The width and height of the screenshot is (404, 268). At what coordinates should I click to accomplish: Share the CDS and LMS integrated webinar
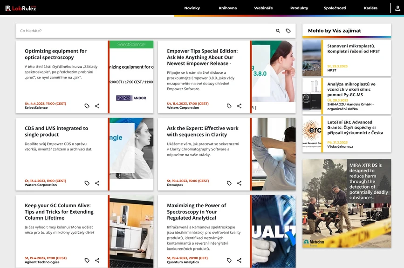click(x=97, y=183)
